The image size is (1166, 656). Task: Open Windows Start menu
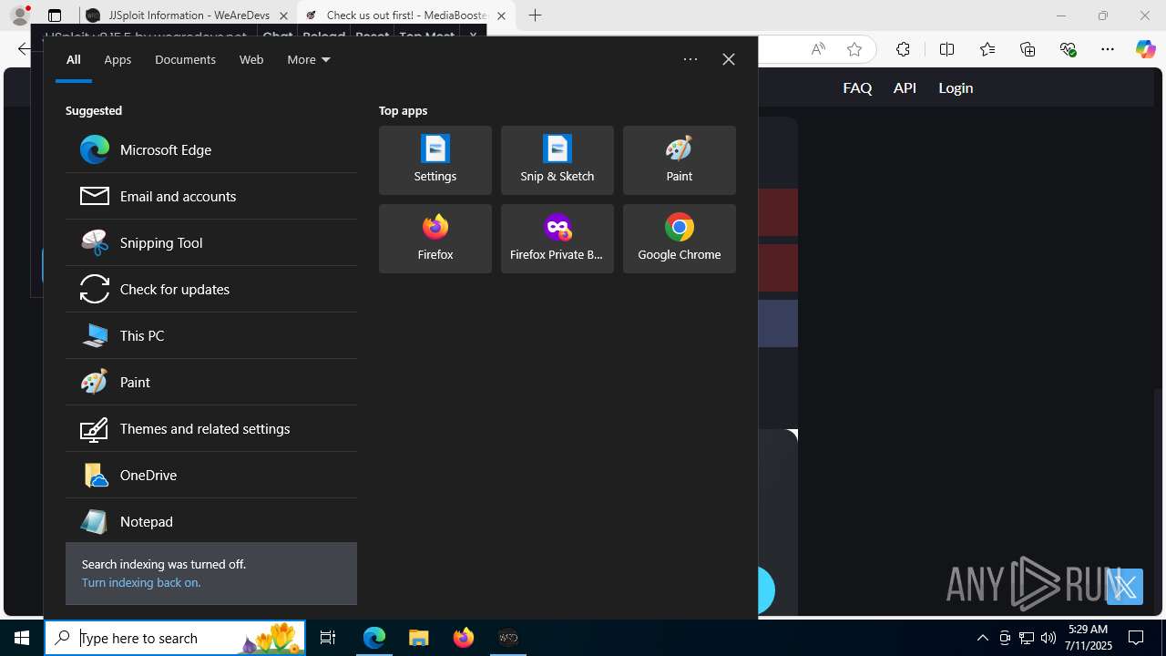click(22, 638)
